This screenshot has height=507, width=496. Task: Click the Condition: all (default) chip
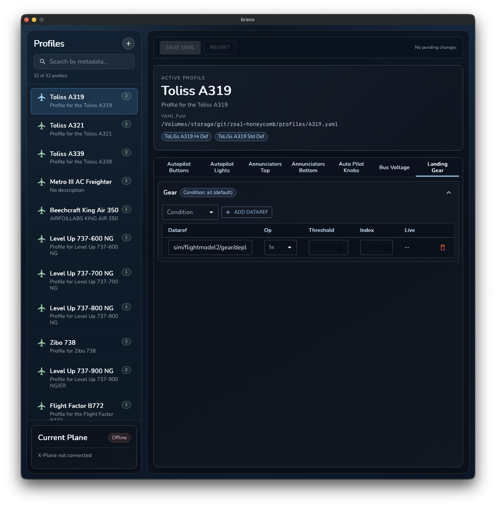click(208, 193)
